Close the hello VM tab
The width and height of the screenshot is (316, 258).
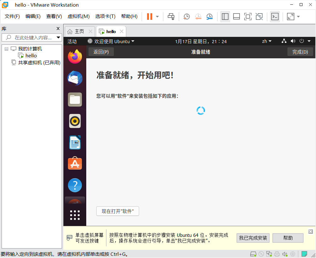tap(121, 32)
